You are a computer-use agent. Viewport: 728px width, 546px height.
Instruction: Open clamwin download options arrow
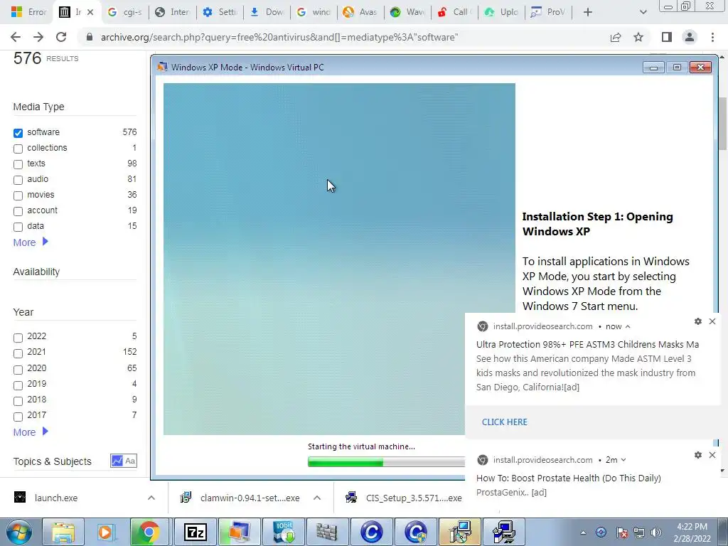(317, 498)
